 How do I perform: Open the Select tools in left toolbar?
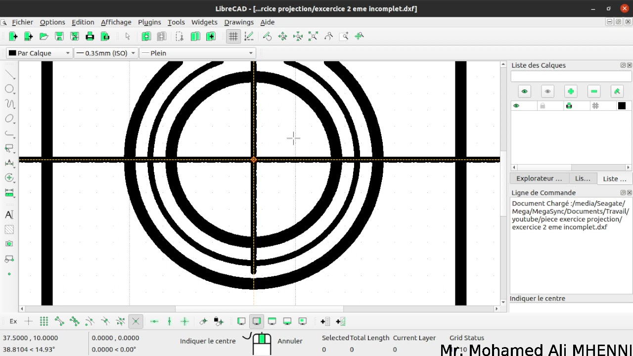point(9,148)
